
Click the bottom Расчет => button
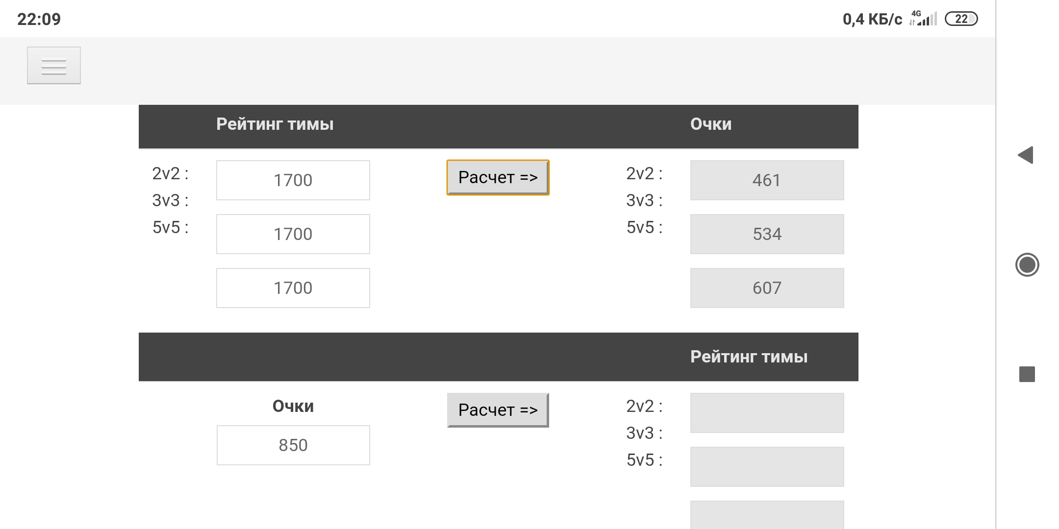[498, 410]
